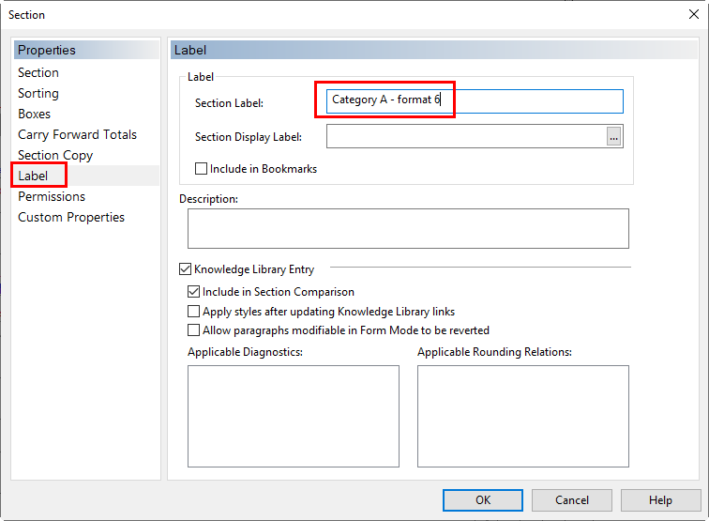Enable Apply styles after updating Knowledge Library links
The width and height of the screenshot is (709, 521).
(193, 312)
